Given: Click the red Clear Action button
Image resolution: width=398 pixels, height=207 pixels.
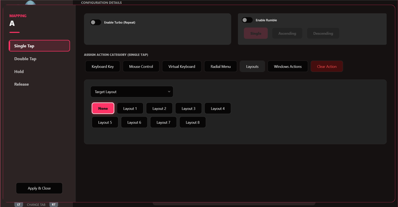Looking at the screenshot, I should pos(327,66).
